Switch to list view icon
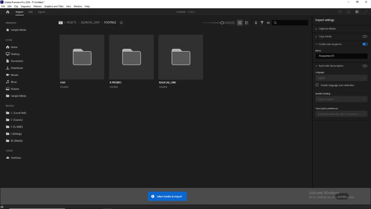 247,23
